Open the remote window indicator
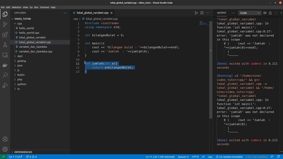Viewport: 283px width, 159px height. [3, 157]
